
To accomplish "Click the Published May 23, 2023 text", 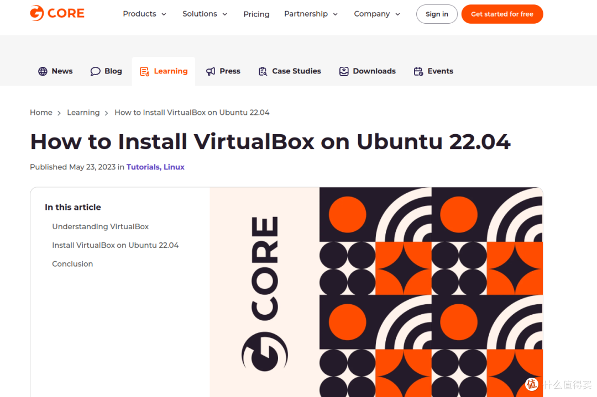I will 73,167.
